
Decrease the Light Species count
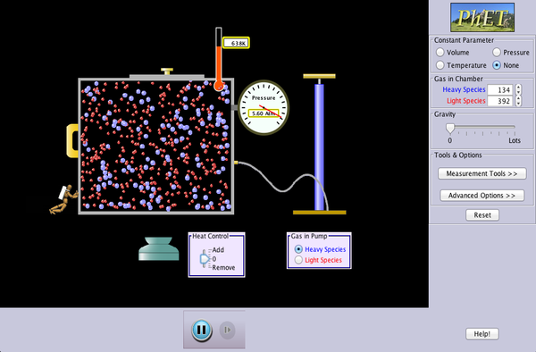click(518, 104)
